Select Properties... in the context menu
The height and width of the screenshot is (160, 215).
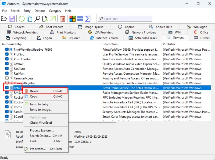[46, 149]
